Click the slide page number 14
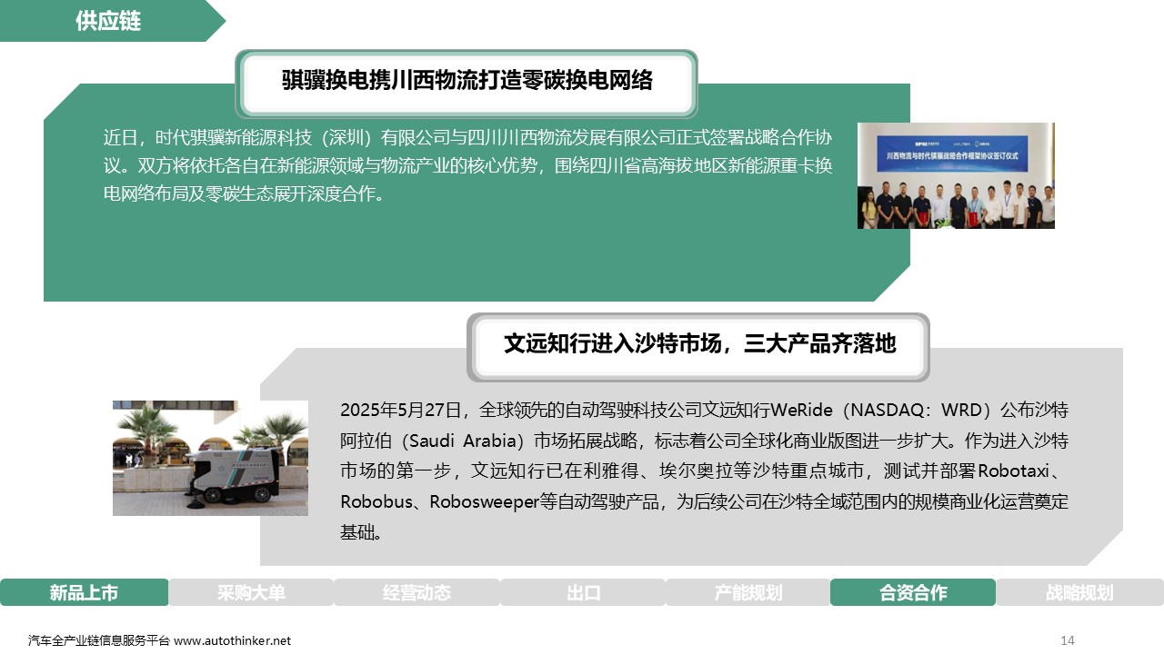 click(x=1068, y=640)
